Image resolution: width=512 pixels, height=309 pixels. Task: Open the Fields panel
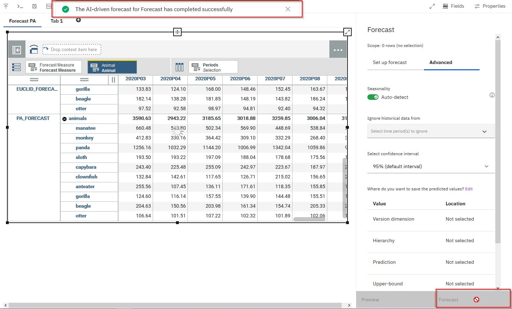pyautogui.click(x=453, y=6)
